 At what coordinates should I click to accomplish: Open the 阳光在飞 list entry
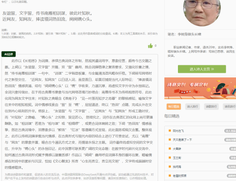point(178,131)
